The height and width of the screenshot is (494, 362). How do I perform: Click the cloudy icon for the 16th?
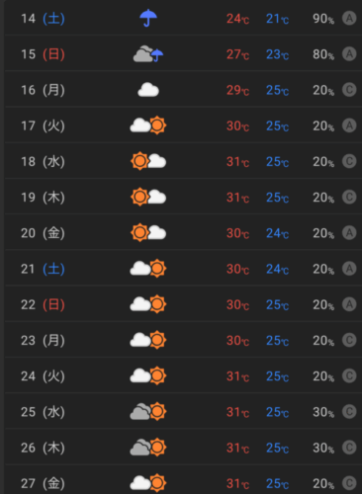coord(148,90)
